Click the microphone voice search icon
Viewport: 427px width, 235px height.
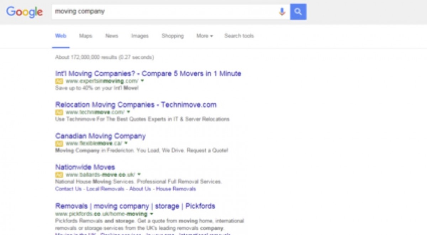click(x=282, y=12)
